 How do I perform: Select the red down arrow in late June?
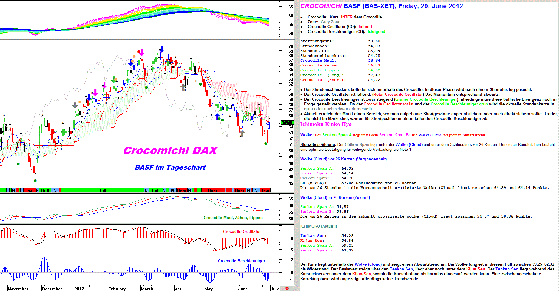tap(260, 113)
